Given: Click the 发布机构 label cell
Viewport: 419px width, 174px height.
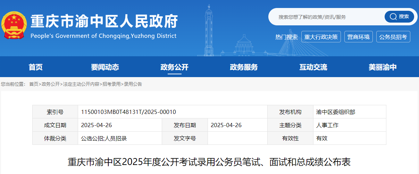Looking at the screenshot, I should (x=291, y=112).
